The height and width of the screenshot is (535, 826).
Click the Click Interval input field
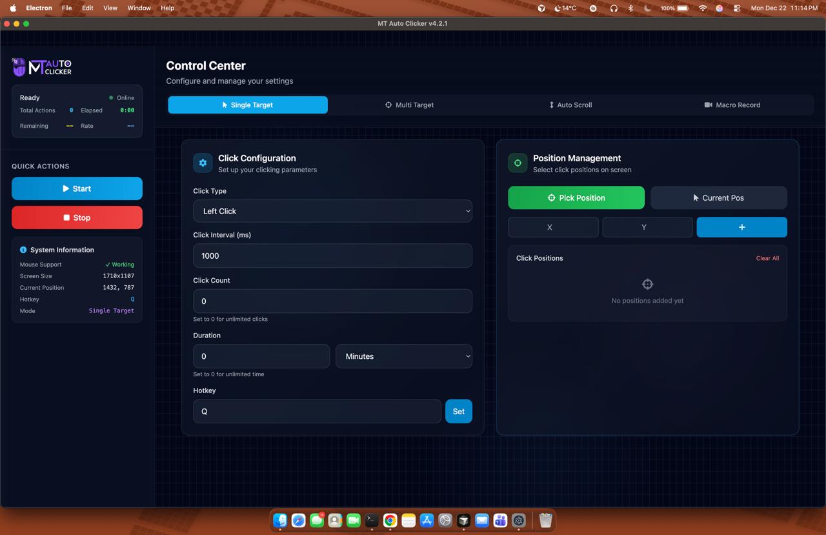(332, 256)
